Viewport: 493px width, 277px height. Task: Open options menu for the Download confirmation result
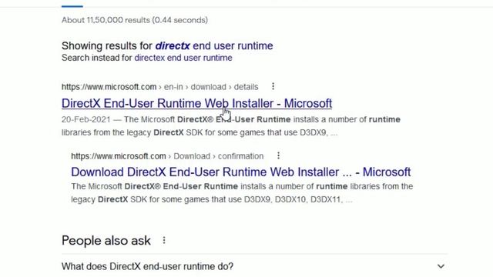[278, 155]
